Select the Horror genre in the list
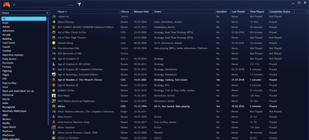The image size is (309, 140). point(6,99)
